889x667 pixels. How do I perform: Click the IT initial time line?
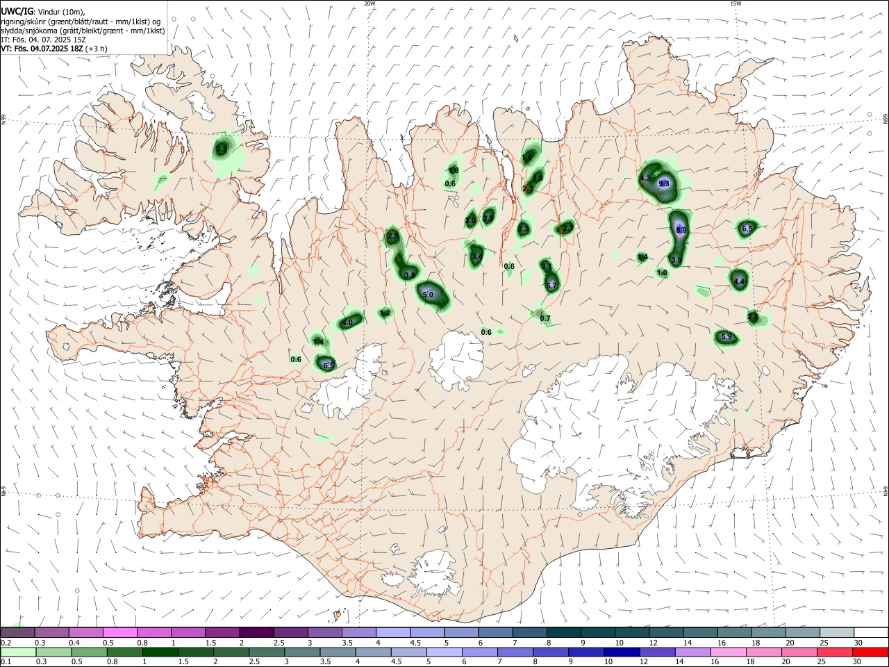click(x=43, y=40)
